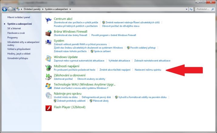Open Flash Player (32bitové) link

click(70, 107)
